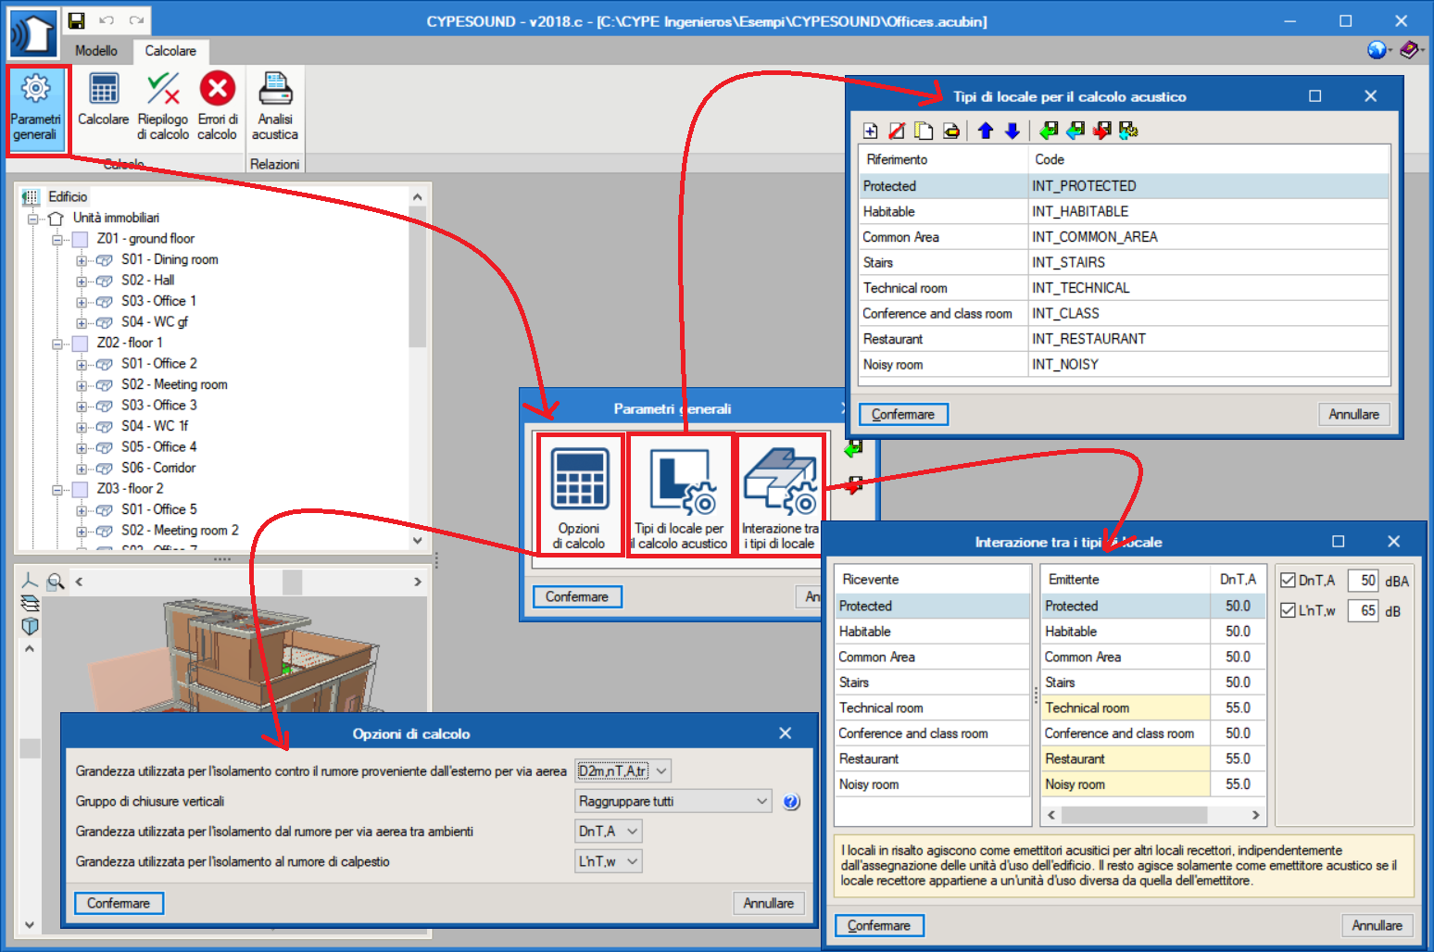
Task: Open library settings disk icon with gear
Action: [x=1128, y=131]
